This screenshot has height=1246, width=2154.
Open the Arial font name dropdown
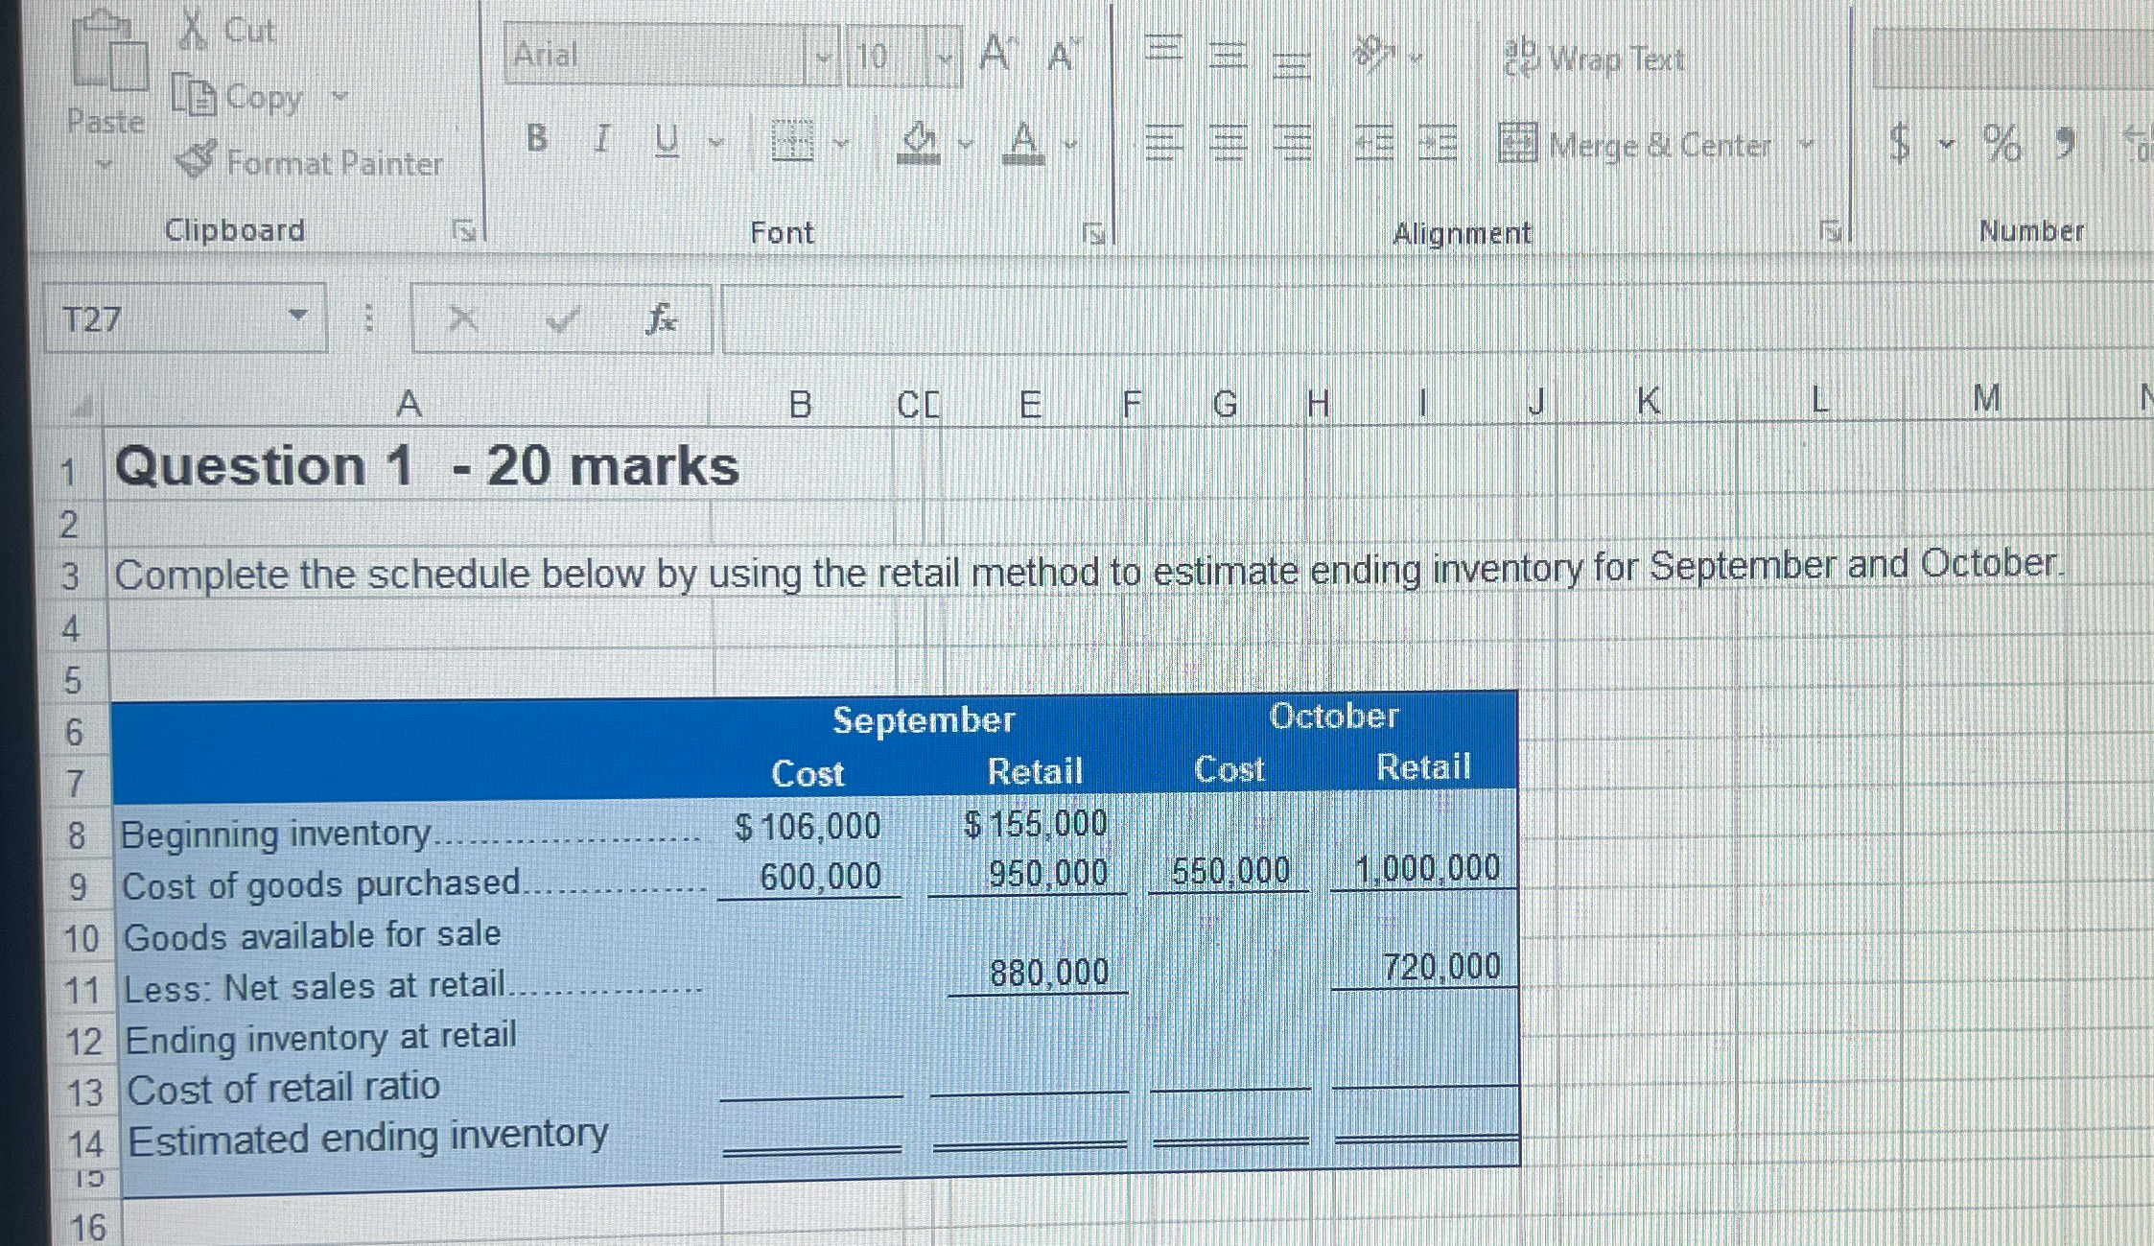[822, 57]
